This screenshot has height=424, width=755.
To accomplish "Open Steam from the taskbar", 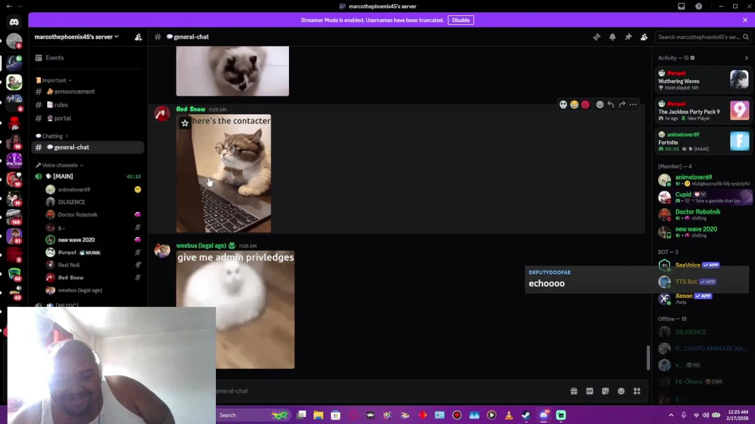I will 526,415.
